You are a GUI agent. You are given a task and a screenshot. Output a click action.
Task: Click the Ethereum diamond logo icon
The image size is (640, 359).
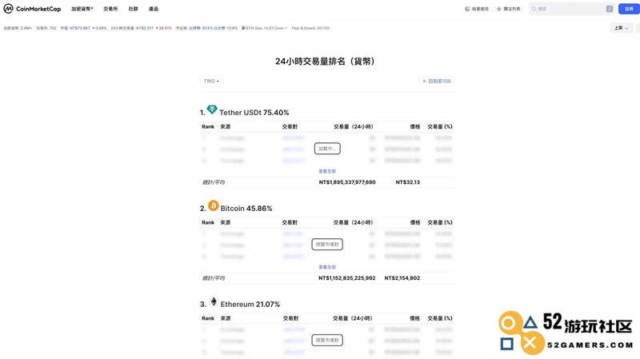(x=214, y=301)
